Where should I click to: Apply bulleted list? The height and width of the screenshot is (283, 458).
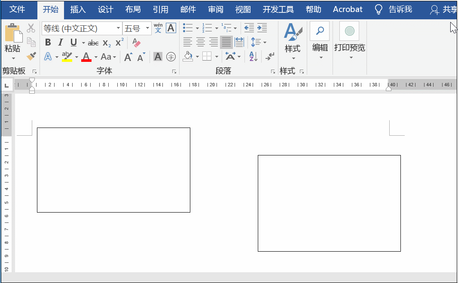[188, 28]
